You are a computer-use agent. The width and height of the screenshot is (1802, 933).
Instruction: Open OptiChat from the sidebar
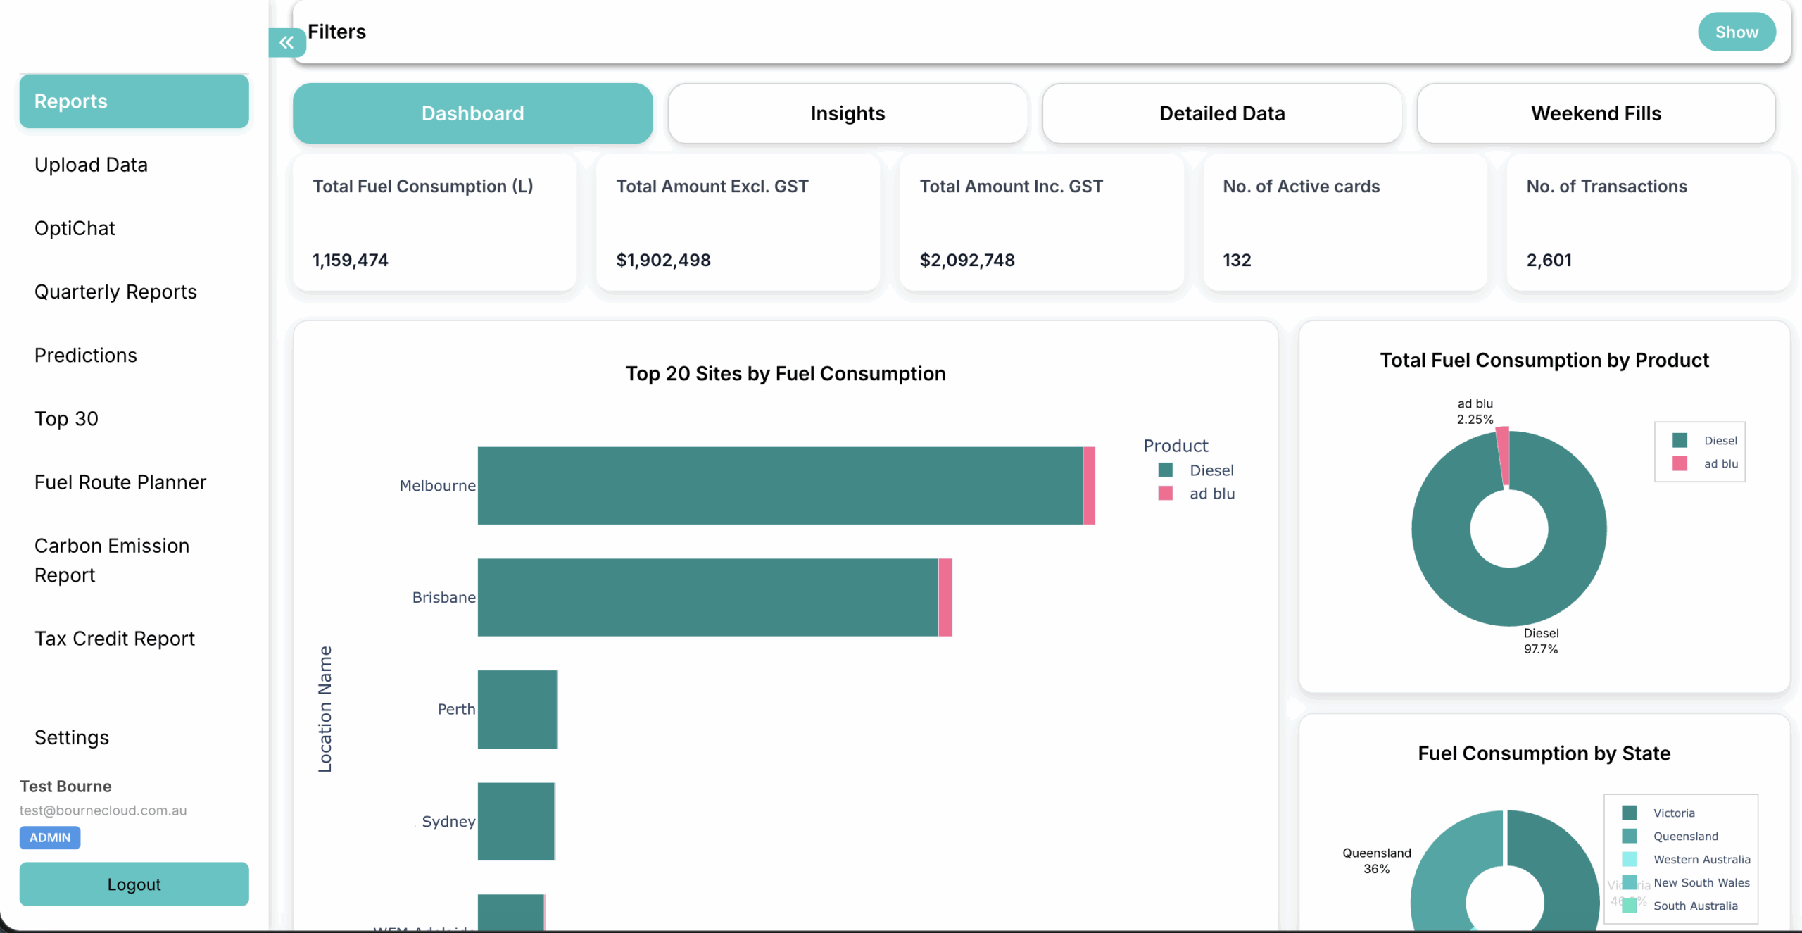(x=75, y=228)
